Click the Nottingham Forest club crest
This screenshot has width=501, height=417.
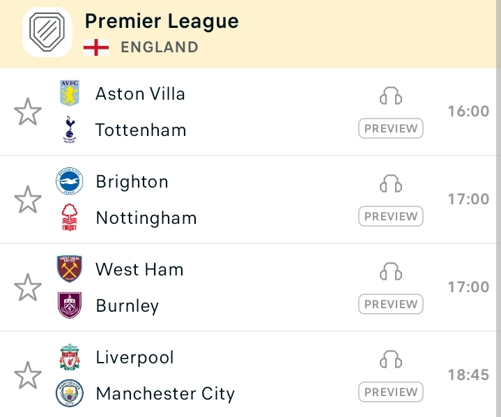pos(70,218)
